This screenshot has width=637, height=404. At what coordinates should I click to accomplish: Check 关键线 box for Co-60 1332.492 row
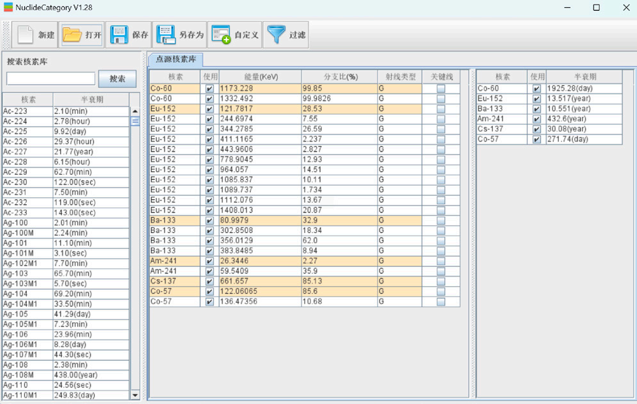pyautogui.click(x=441, y=99)
